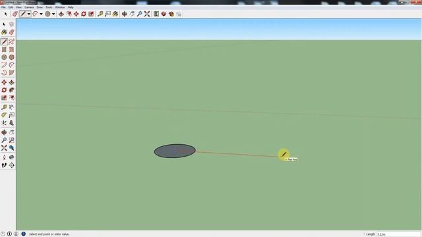The image size is (422, 237).
Task: Pick the Section Plane tool
Action: pyautogui.click(x=11, y=165)
